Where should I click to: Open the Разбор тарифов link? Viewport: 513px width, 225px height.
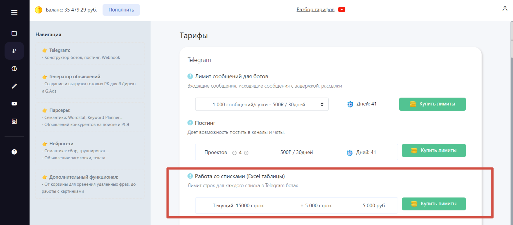coord(315,10)
